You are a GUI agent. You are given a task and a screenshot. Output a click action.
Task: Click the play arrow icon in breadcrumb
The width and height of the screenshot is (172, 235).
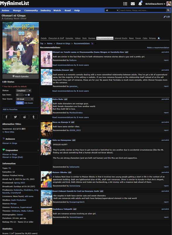(x=96, y=43)
